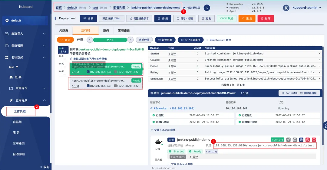
Task: Select revision #4 in the history list
Action: (x=63, y=50)
